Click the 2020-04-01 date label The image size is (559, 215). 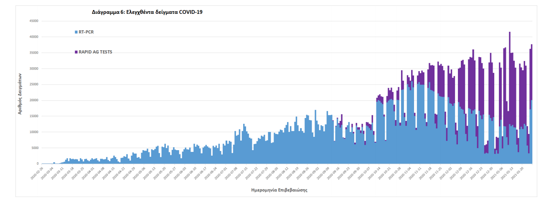[x=88, y=172]
